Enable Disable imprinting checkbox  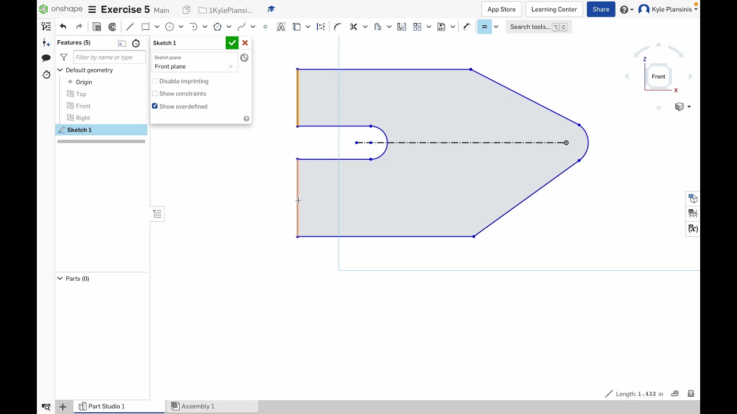pos(155,82)
